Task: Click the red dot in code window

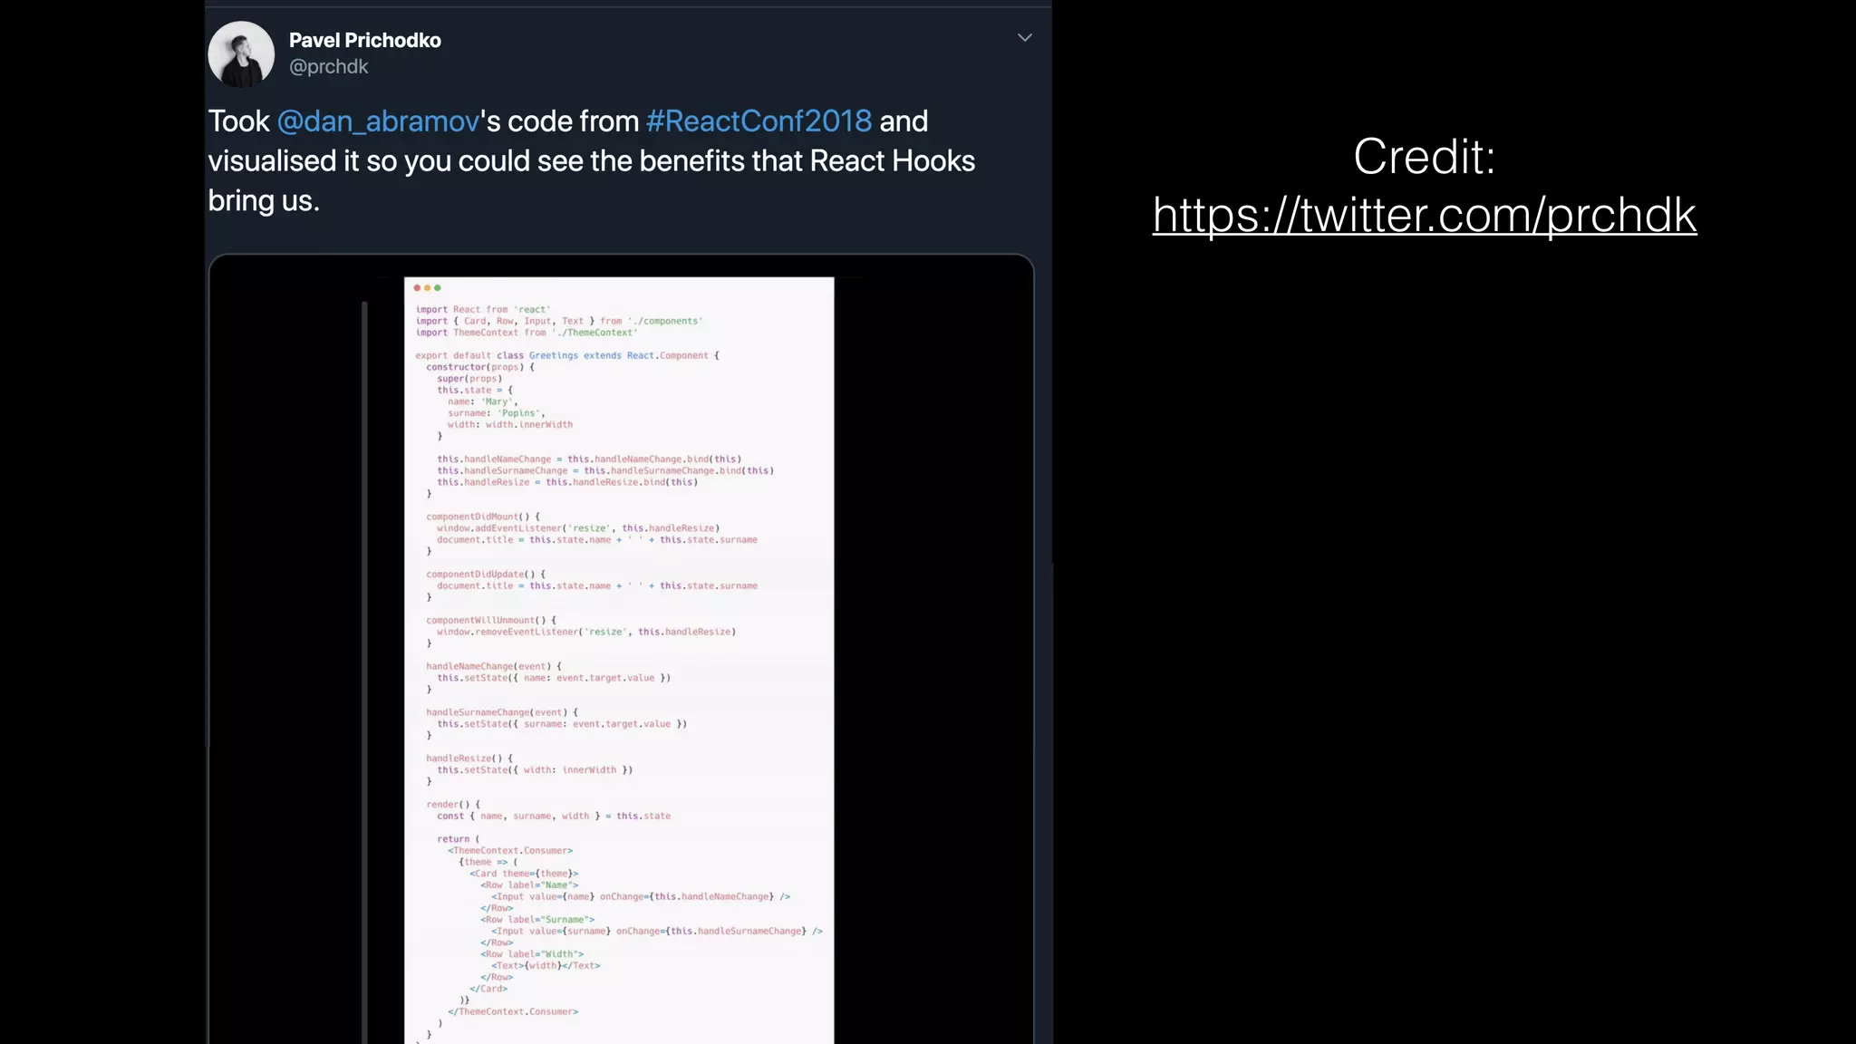Action: [417, 288]
